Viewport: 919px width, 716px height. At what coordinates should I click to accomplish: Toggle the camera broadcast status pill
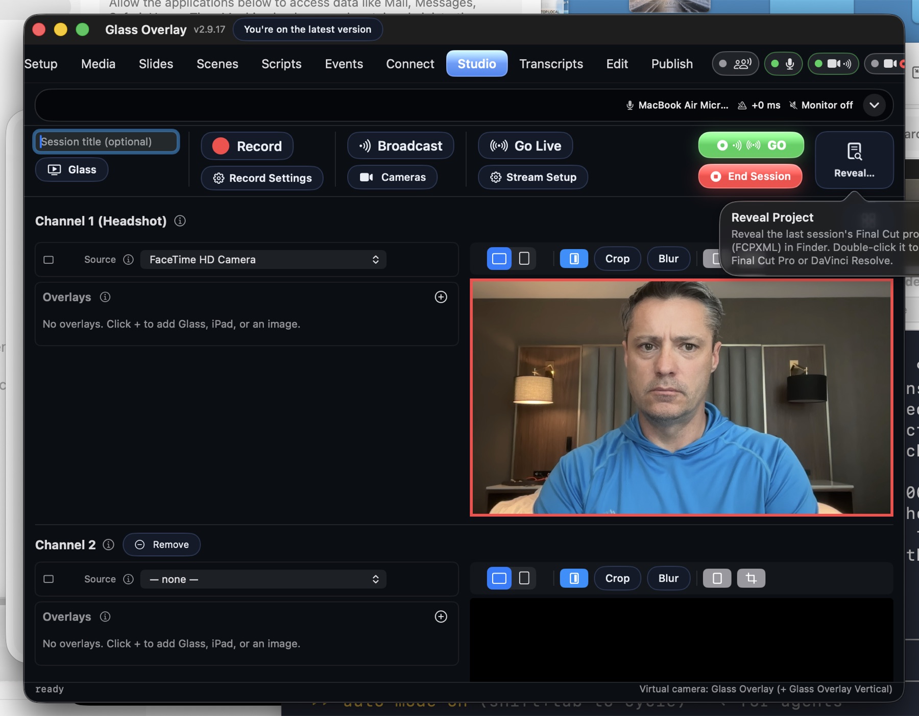coord(833,64)
